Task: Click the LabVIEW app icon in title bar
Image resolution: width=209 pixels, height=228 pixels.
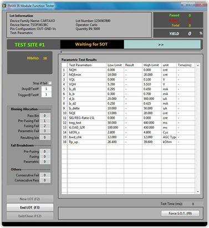Action: click(x=4, y=6)
